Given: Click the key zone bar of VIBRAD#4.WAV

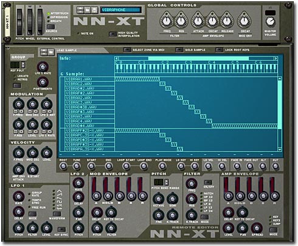Looking at the screenshot, I should click(244, 126).
